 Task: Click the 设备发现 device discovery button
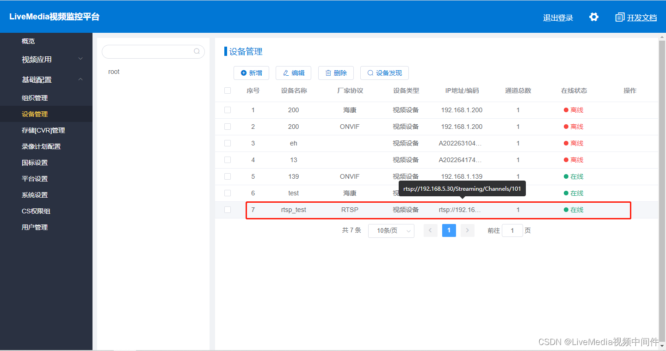(x=384, y=73)
